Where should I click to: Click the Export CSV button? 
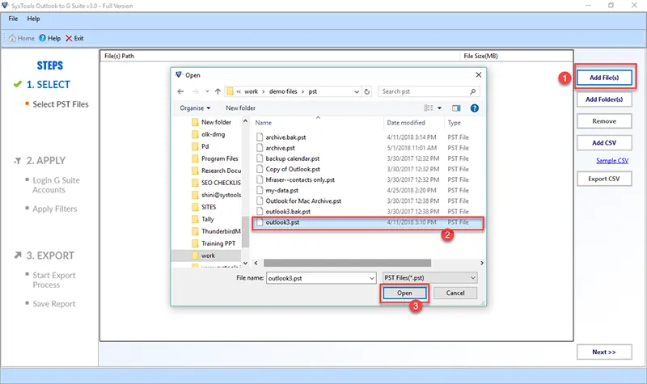604,179
